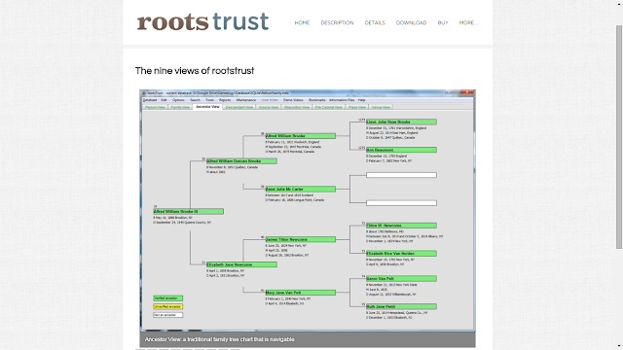Navigate to the DOWNLOAD page
The height and width of the screenshot is (350, 623).
tap(411, 23)
